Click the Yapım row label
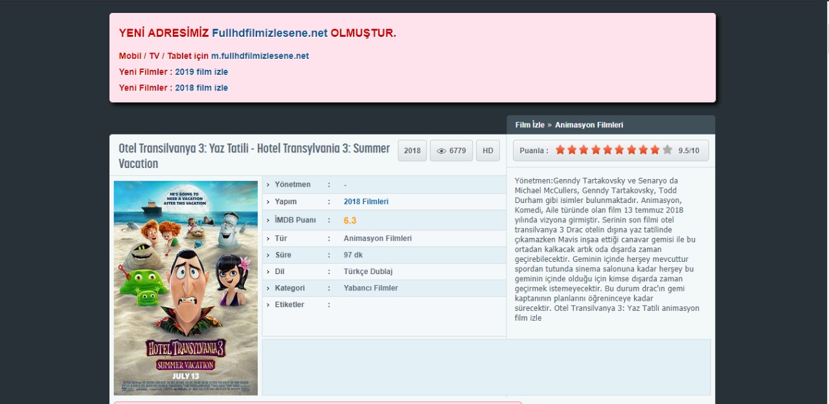Image resolution: width=829 pixels, height=404 pixels. coord(286,202)
